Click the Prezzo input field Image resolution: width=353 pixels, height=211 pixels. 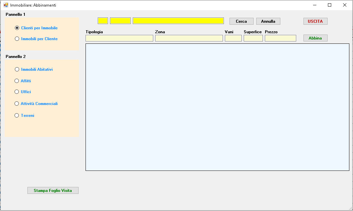[280, 38]
